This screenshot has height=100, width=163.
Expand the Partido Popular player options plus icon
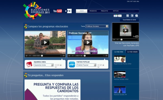pyautogui.click(x=106, y=56)
